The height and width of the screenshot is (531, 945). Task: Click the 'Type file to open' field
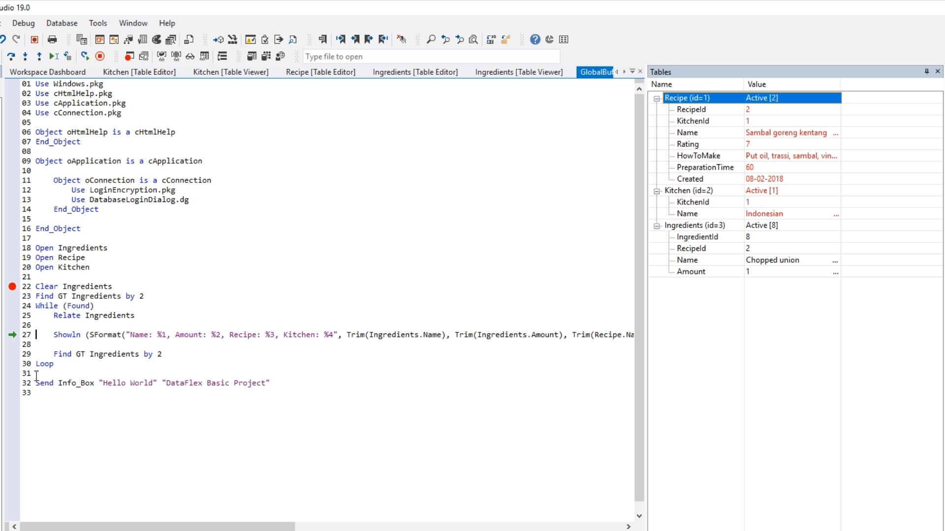tap(431, 57)
